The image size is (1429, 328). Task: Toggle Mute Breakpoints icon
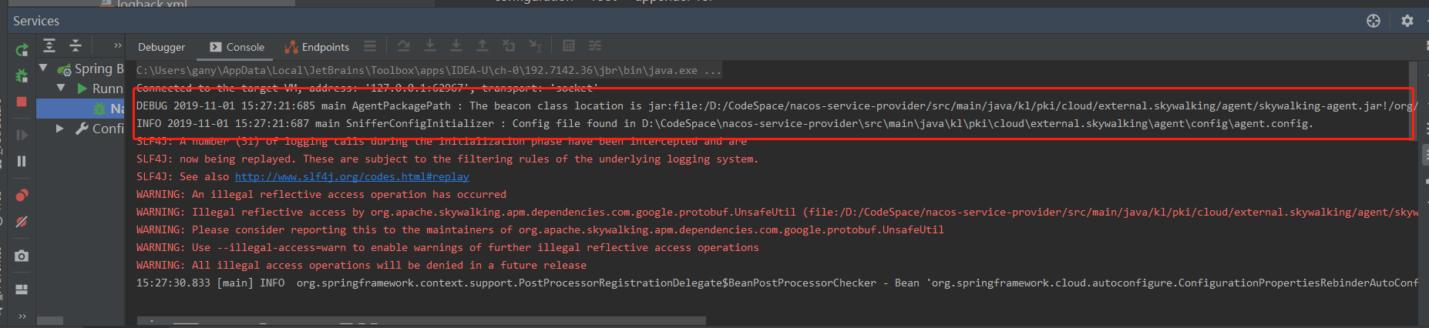[x=22, y=222]
